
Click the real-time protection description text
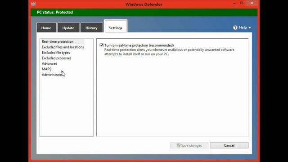pos(169,52)
